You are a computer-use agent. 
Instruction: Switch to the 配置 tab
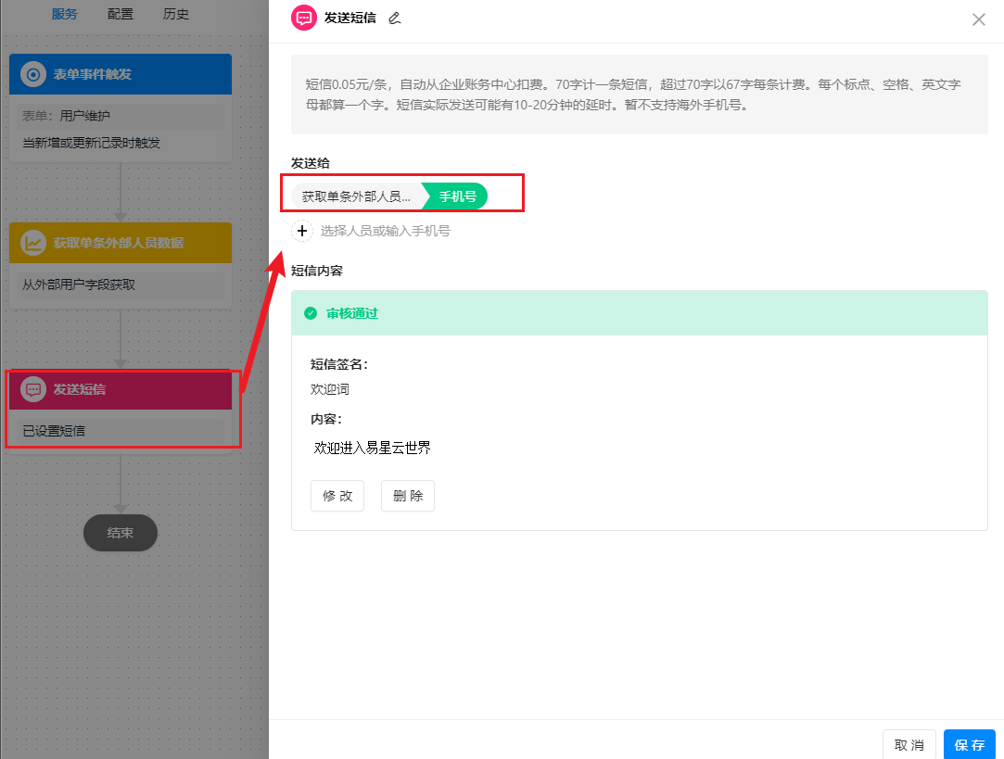click(x=121, y=14)
